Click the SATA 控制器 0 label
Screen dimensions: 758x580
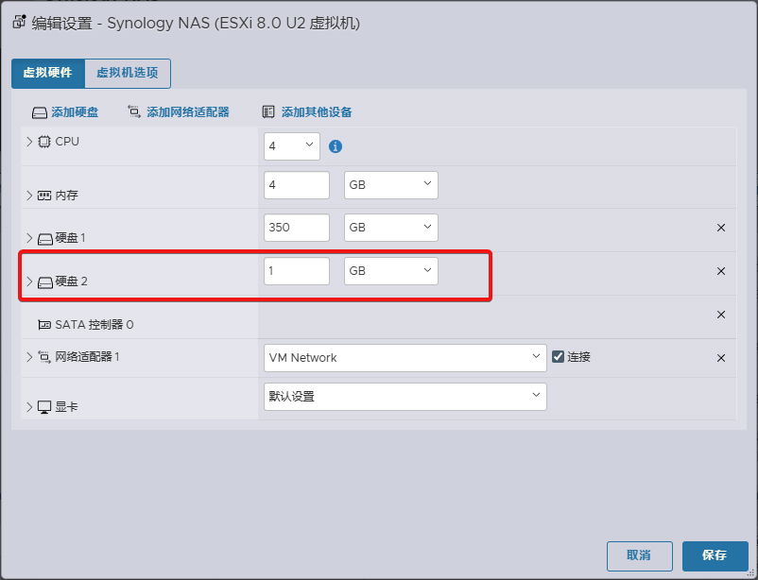(x=95, y=324)
